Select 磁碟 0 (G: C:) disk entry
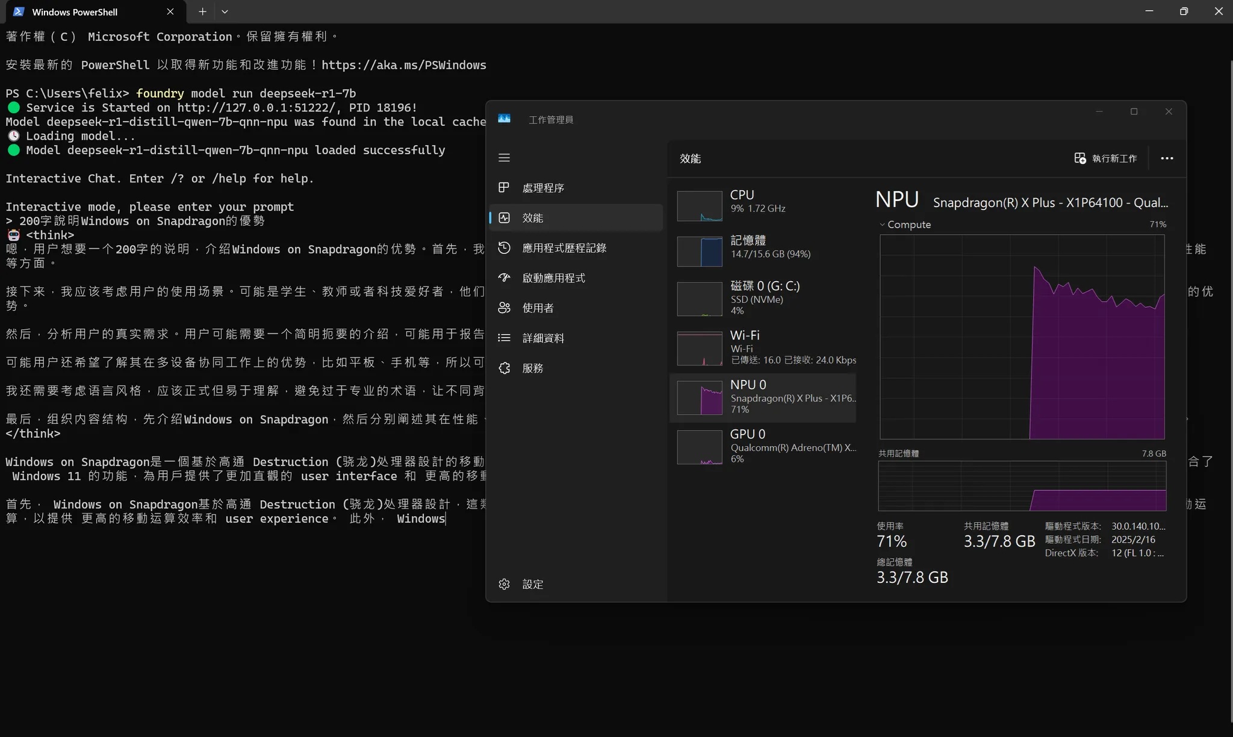The image size is (1233, 737). [x=763, y=298]
